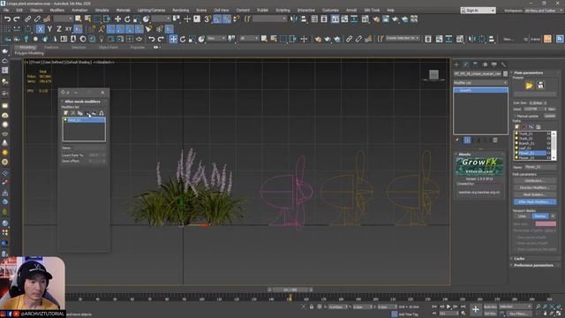
Task: Toggle the Manual update checkbox
Action: (515, 116)
